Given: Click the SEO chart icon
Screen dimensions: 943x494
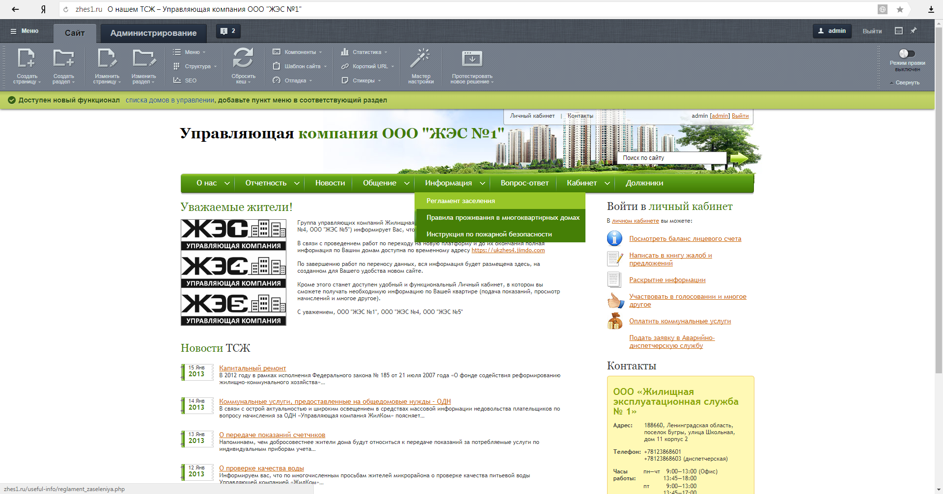Looking at the screenshot, I should [x=177, y=80].
